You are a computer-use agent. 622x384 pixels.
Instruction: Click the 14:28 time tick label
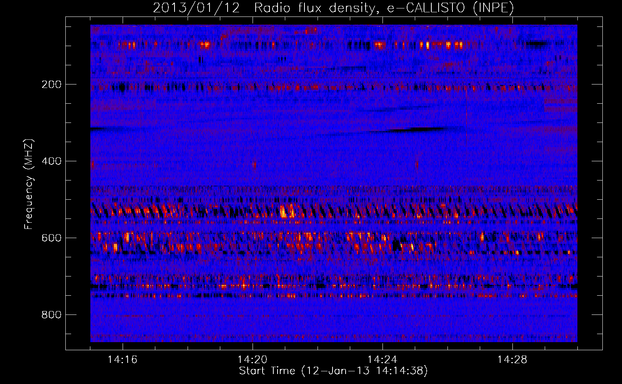coord(512,360)
